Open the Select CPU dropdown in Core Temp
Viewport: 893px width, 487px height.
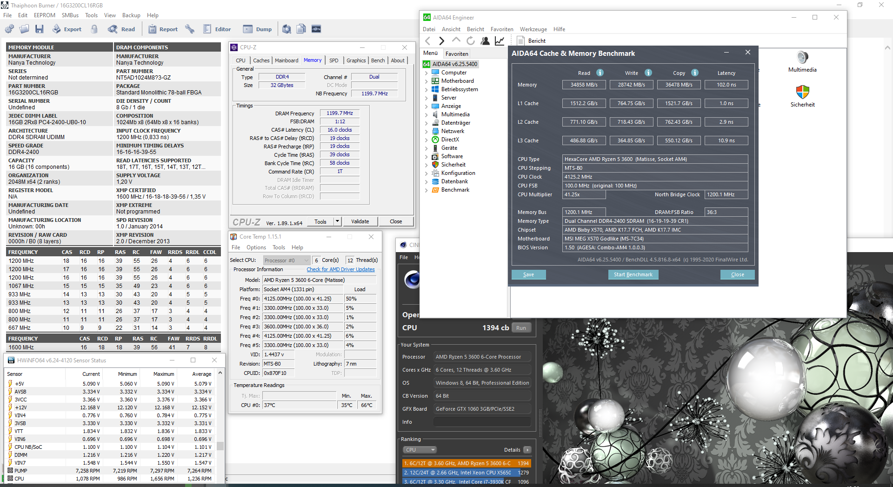287,260
